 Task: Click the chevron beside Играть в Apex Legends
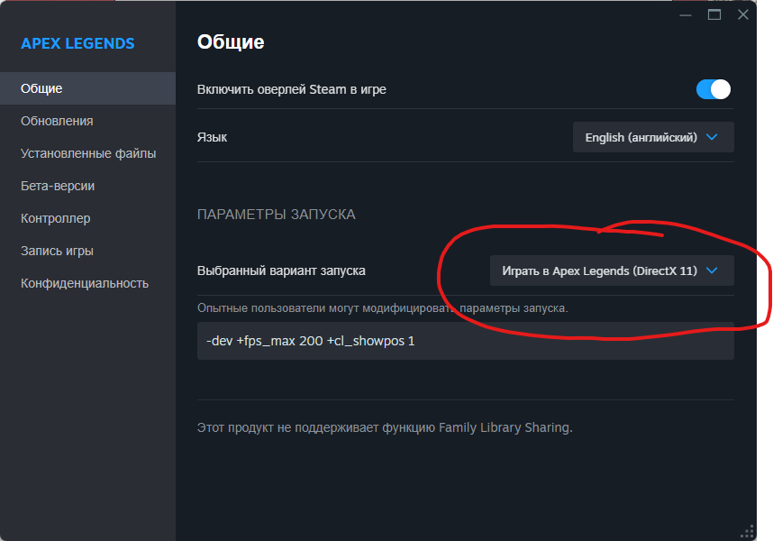[x=712, y=270]
